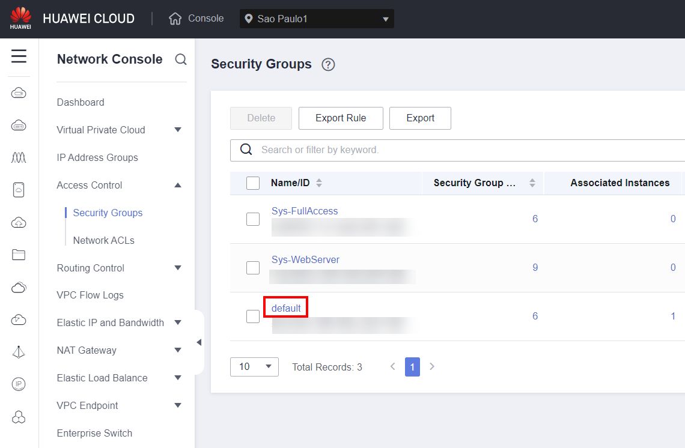Image resolution: width=685 pixels, height=448 pixels.
Task: Select the header checkbox to choose all rows
Action: [x=252, y=183]
